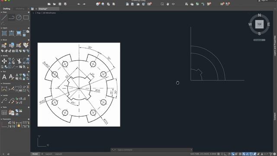This screenshot has height=156, width=277.
Task: Select the Aligned Dimension tool
Action: point(12,89)
